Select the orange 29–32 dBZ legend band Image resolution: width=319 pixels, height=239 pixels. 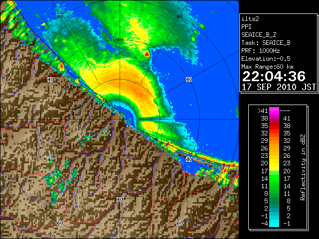coord(274,141)
